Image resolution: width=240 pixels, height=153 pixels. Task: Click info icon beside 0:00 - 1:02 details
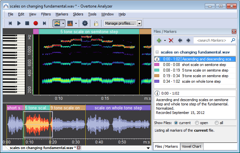(x=157, y=93)
